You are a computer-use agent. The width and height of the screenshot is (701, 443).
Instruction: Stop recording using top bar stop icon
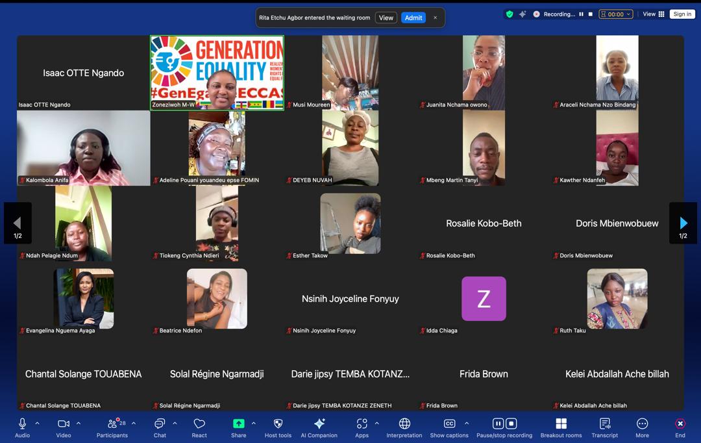pos(590,14)
